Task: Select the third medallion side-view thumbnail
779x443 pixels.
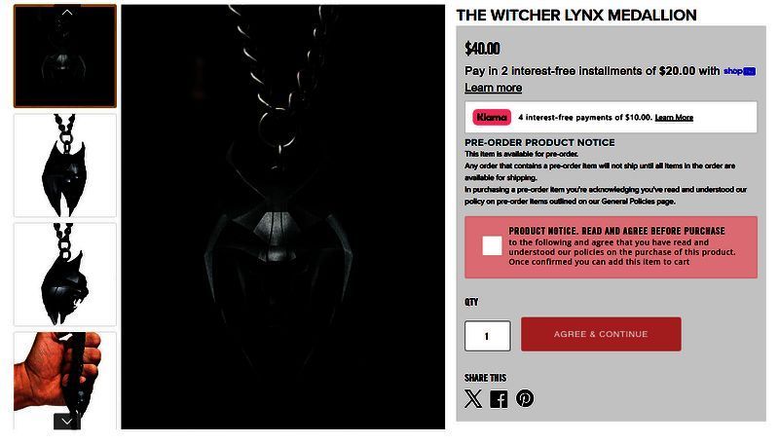Action: [x=65, y=275]
